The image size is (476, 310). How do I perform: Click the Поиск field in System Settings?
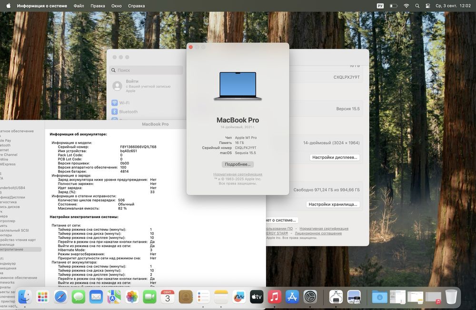146,70
